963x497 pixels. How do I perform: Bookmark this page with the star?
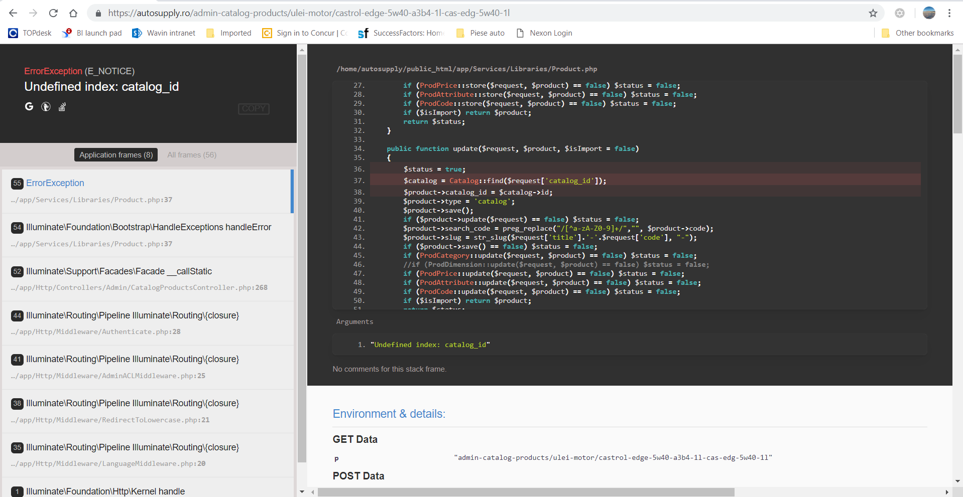(x=873, y=13)
